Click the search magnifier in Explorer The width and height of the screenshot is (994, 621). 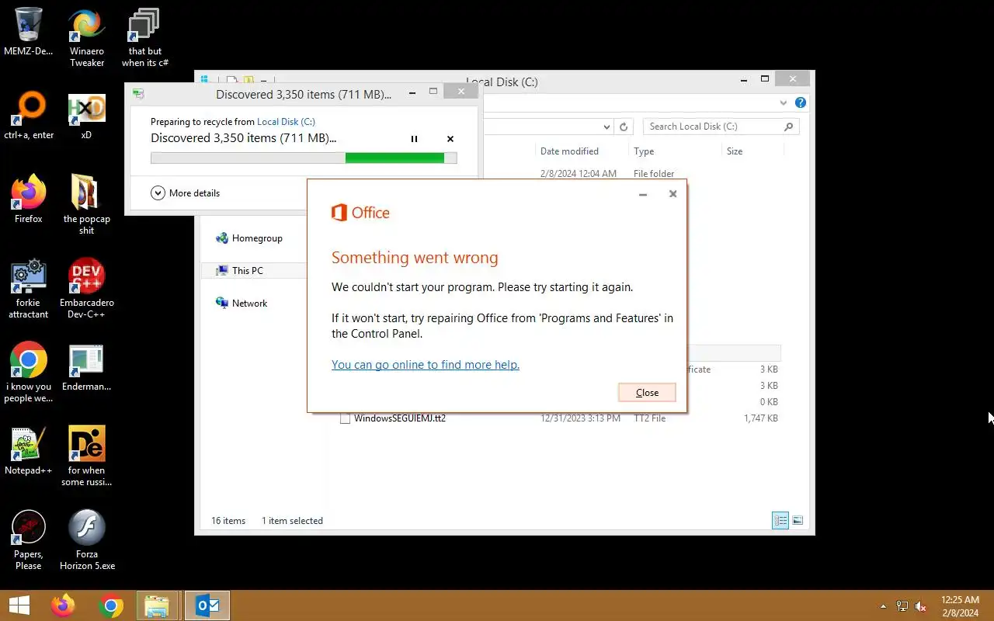coord(788,127)
